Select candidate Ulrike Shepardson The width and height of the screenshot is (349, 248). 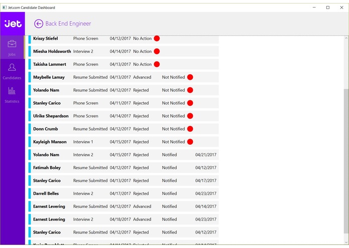click(x=51, y=116)
